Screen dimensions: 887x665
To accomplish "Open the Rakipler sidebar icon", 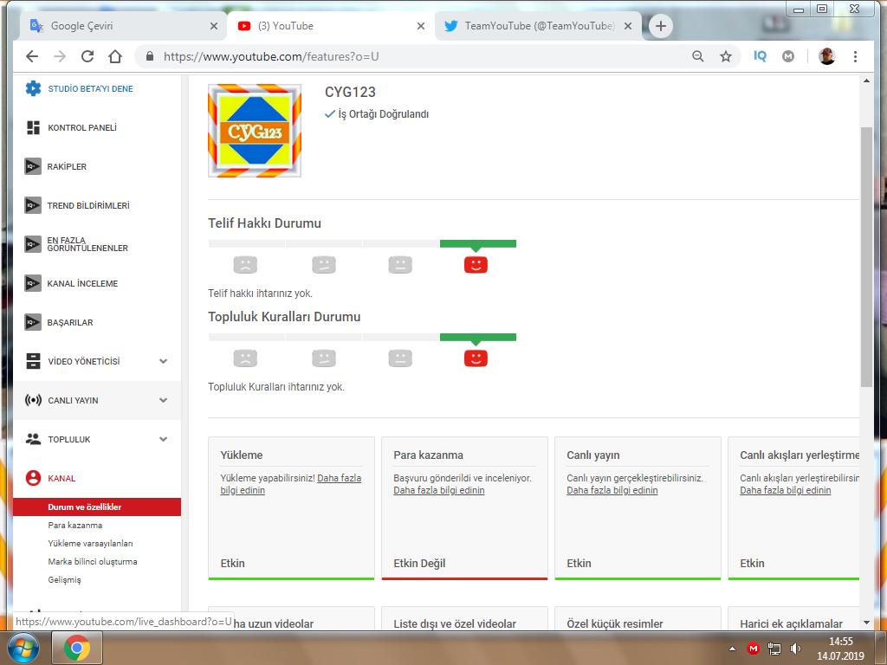I will click(x=33, y=167).
